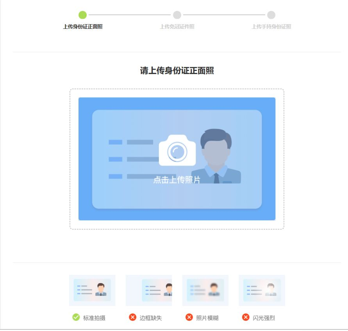This screenshot has height=331, width=348.
Task: Switch to 上传手持身份证照 step label
Action: coord(271,27)
